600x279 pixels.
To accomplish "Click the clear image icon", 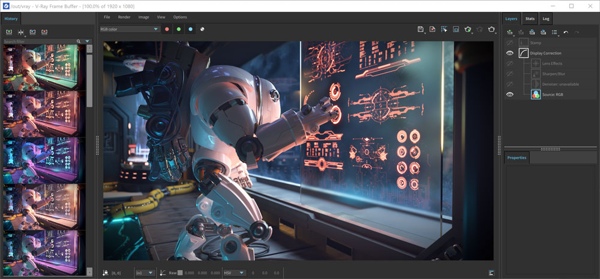I will click(x=432, y=29).
